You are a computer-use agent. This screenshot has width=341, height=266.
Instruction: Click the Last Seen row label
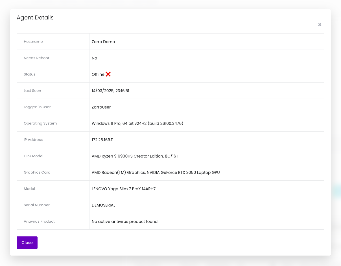(x=32, y=91)
